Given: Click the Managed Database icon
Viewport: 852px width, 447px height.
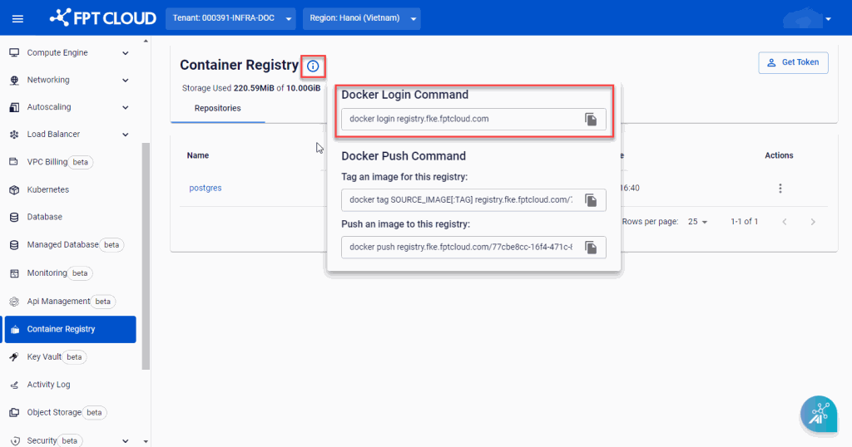Looking at the screenshot, I should click(x=15, y=245).
